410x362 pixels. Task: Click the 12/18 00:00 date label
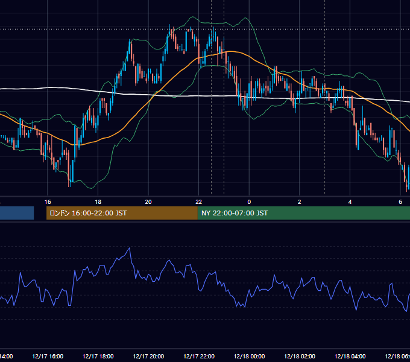click(x=249, y=356)
